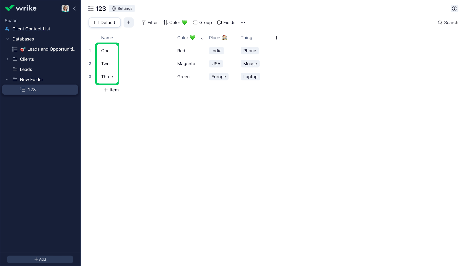Screen dimensions: 465x266
Task: Select New Folder in the sidebar
Action: point(31,80)
